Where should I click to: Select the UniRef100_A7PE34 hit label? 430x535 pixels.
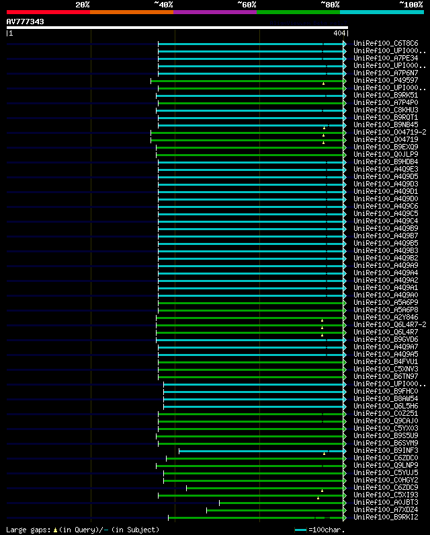tap(386, 58)
